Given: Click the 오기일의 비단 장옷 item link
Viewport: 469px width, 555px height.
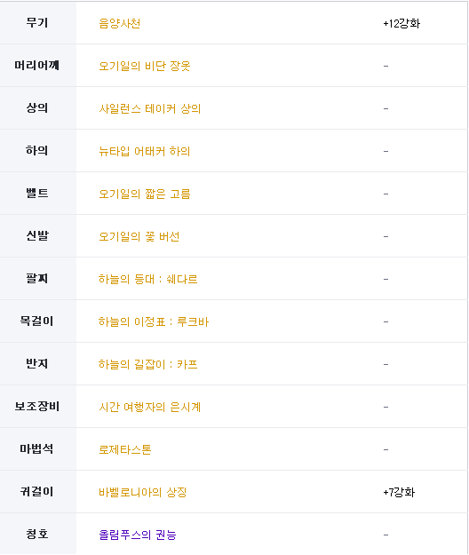Looking at the screenshot, I should (x=145, y=66).
